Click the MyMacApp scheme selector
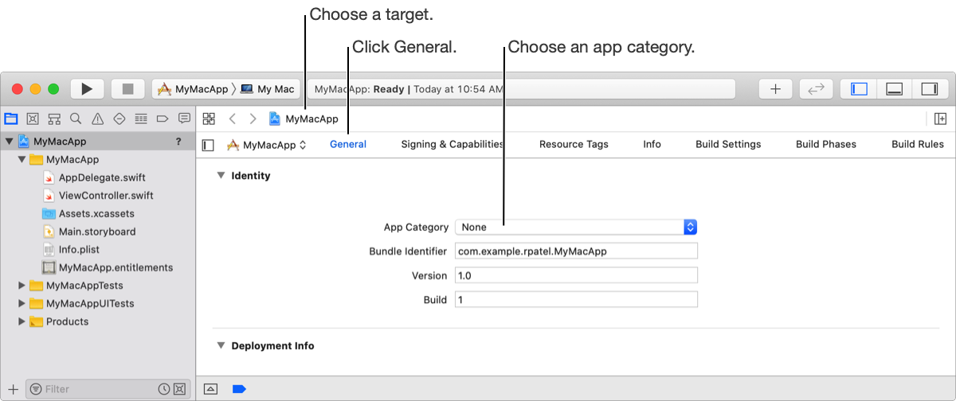Image resolution: width=956 pixels, height=401 pixels. 191,89
